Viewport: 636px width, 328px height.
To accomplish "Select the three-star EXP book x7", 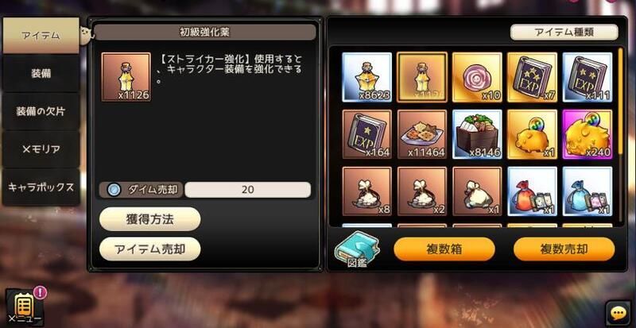I will [x=532, y=77].
